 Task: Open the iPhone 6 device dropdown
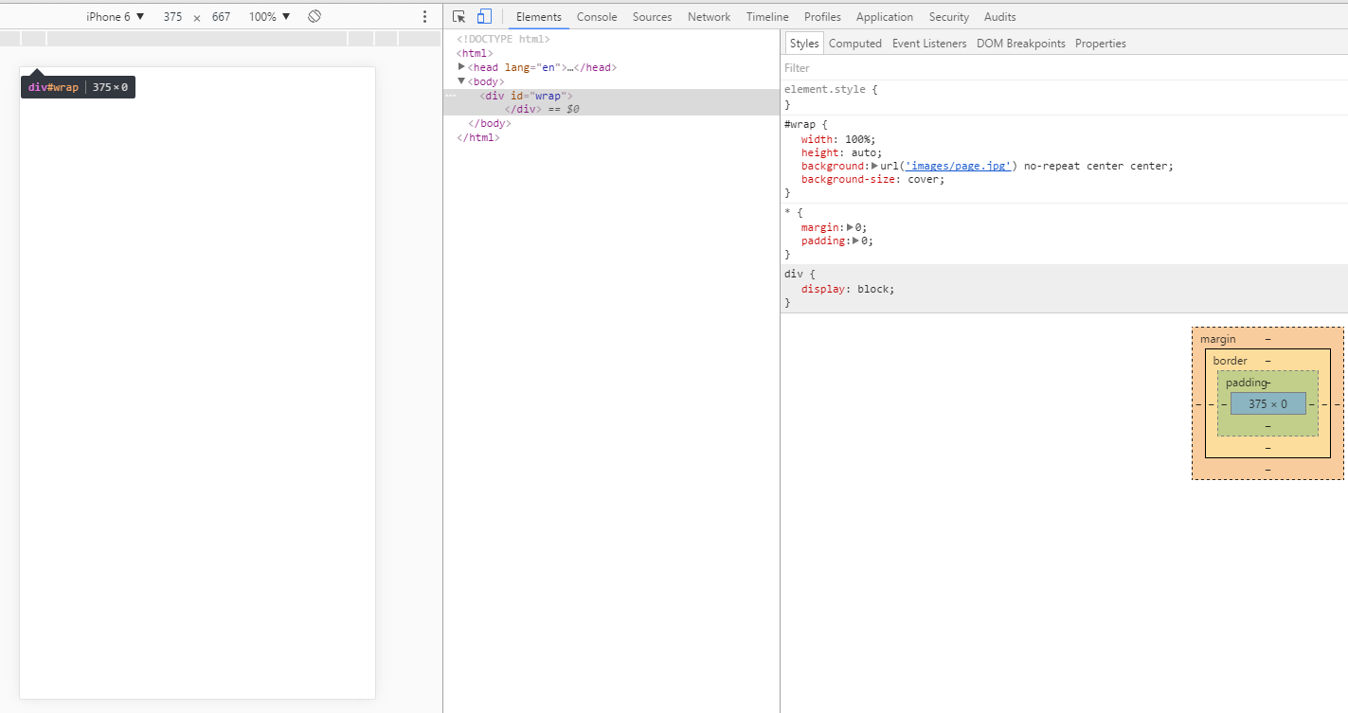click(x=116, y=17)
